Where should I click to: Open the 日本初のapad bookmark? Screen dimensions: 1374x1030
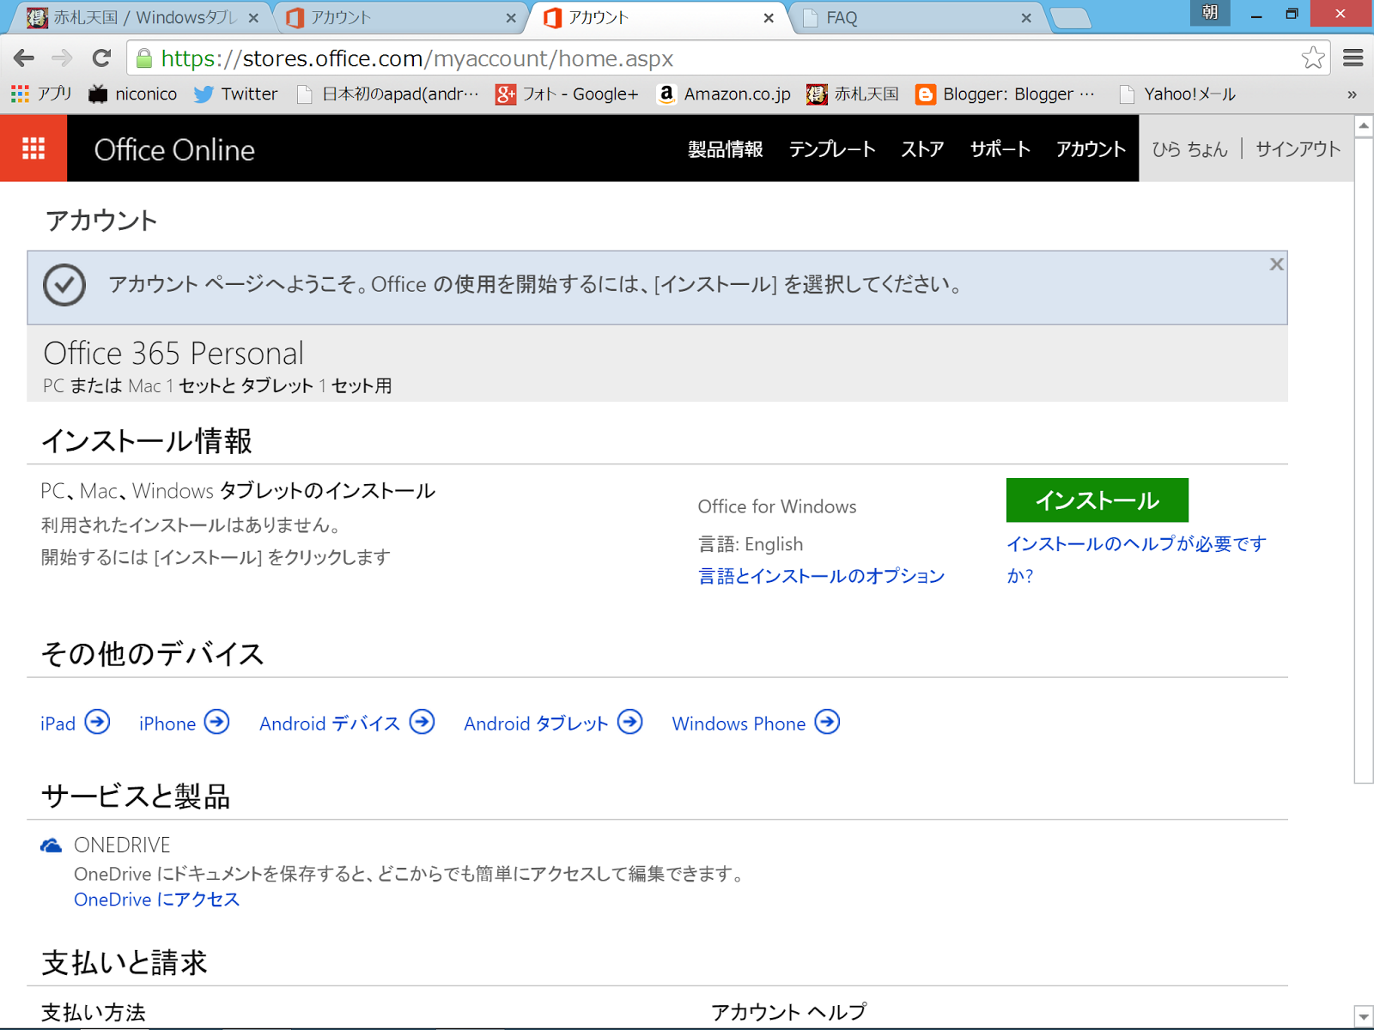388,94
